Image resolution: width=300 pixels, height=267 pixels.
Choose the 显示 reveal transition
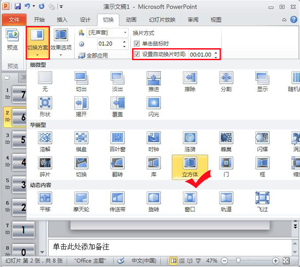(x=262, y=82)
